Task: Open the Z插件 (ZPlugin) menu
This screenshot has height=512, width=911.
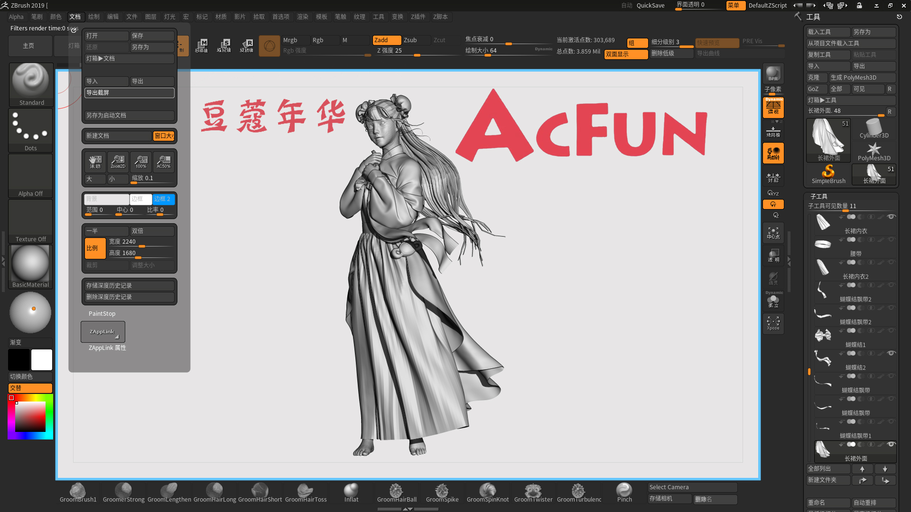Action: pos(418,17)
